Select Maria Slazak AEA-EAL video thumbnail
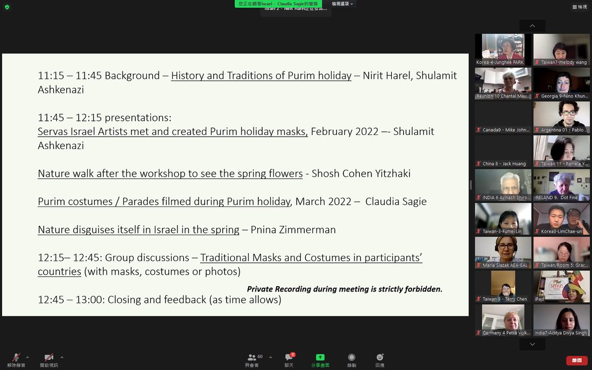This screenshot has width=592, height=370. pos(503,253)
